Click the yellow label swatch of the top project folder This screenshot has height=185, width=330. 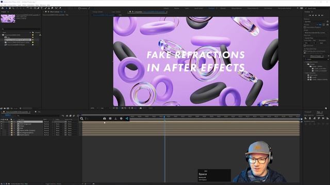pyautogui.click(x=33, y=35)
